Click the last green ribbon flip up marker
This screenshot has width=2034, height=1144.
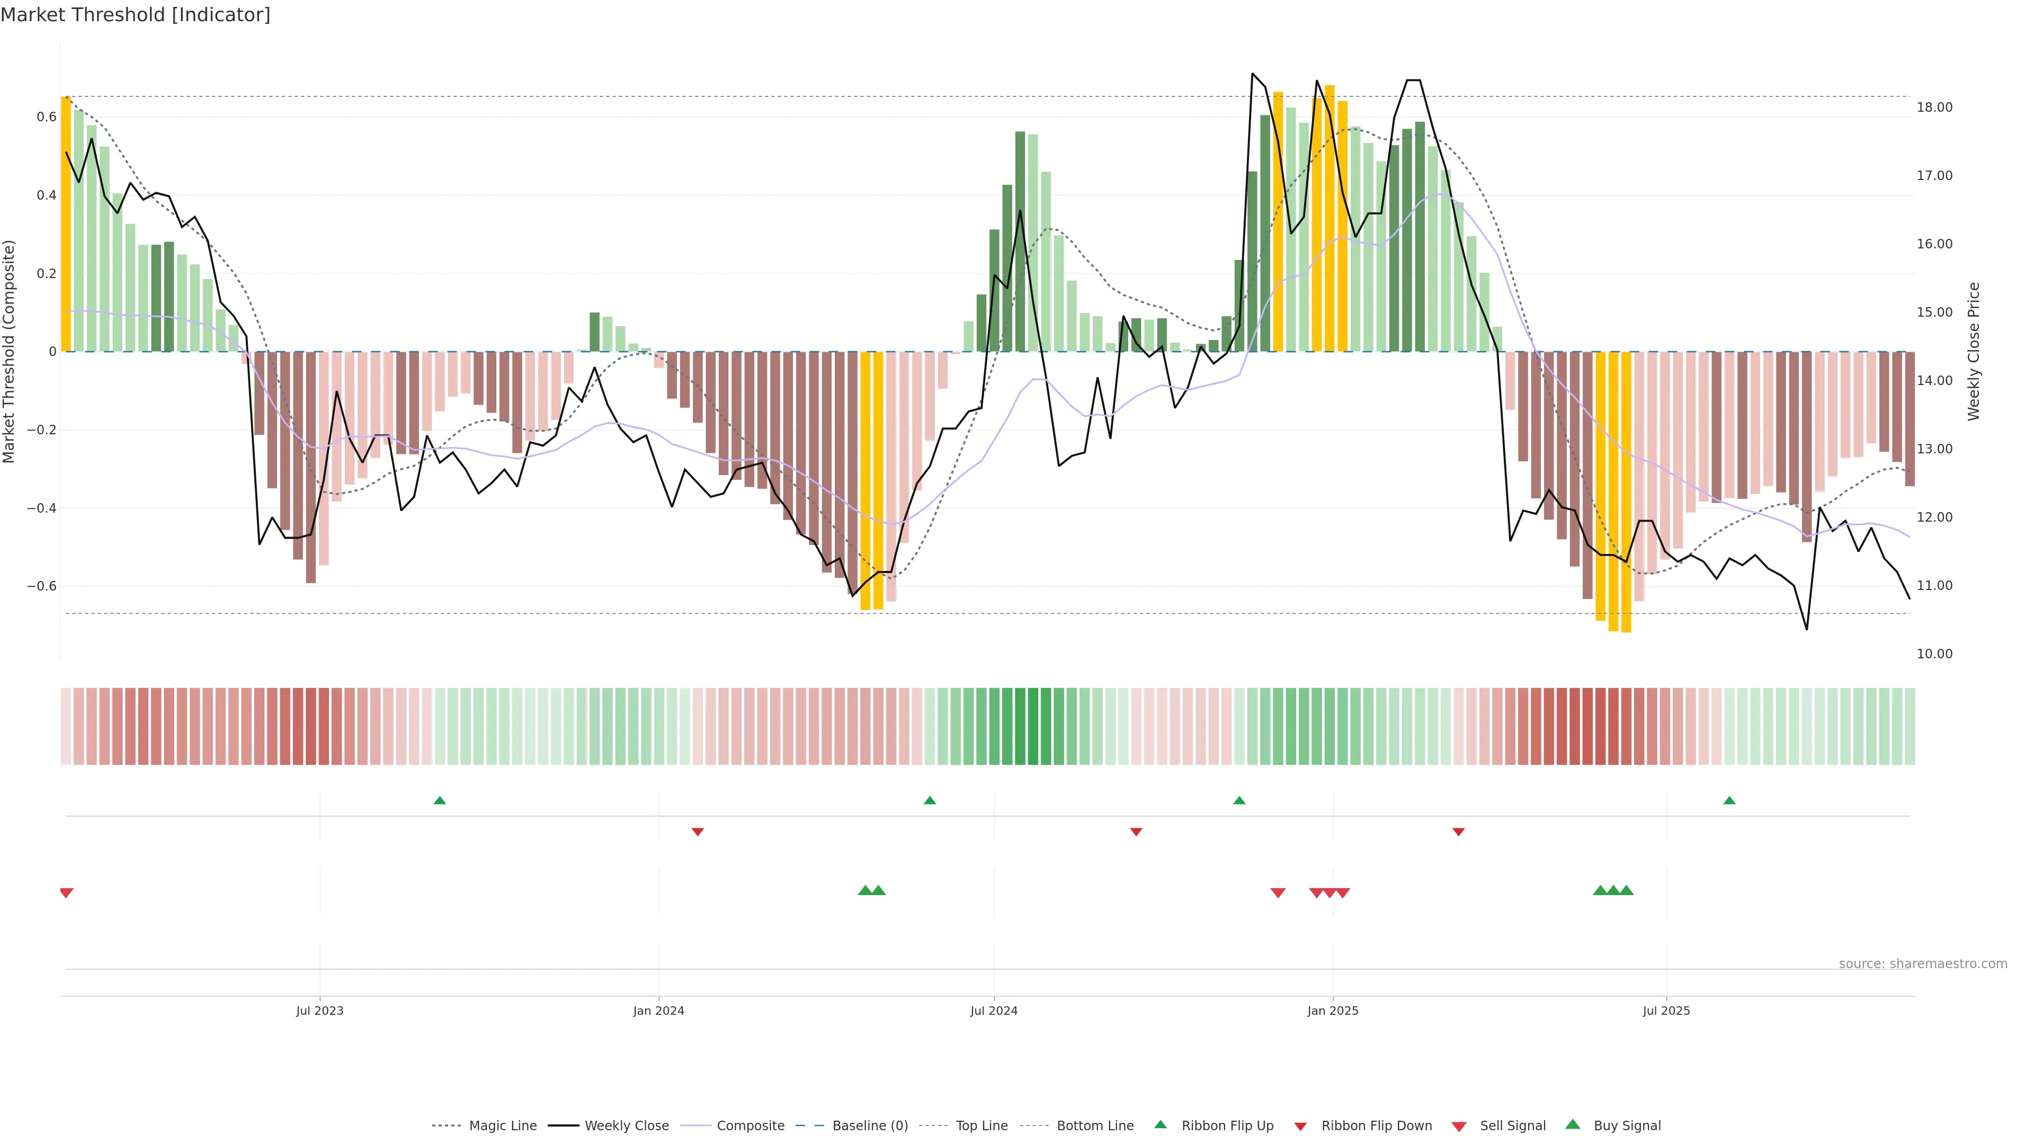tap(1729, 801)
